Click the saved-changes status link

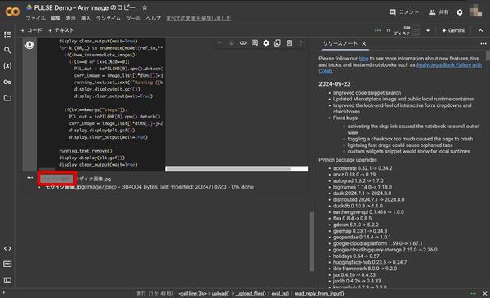click(198, 19)
